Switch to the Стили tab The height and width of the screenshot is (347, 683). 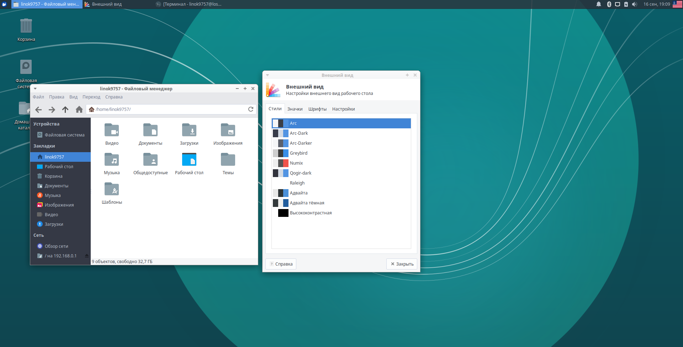click(x=275, y=109)
